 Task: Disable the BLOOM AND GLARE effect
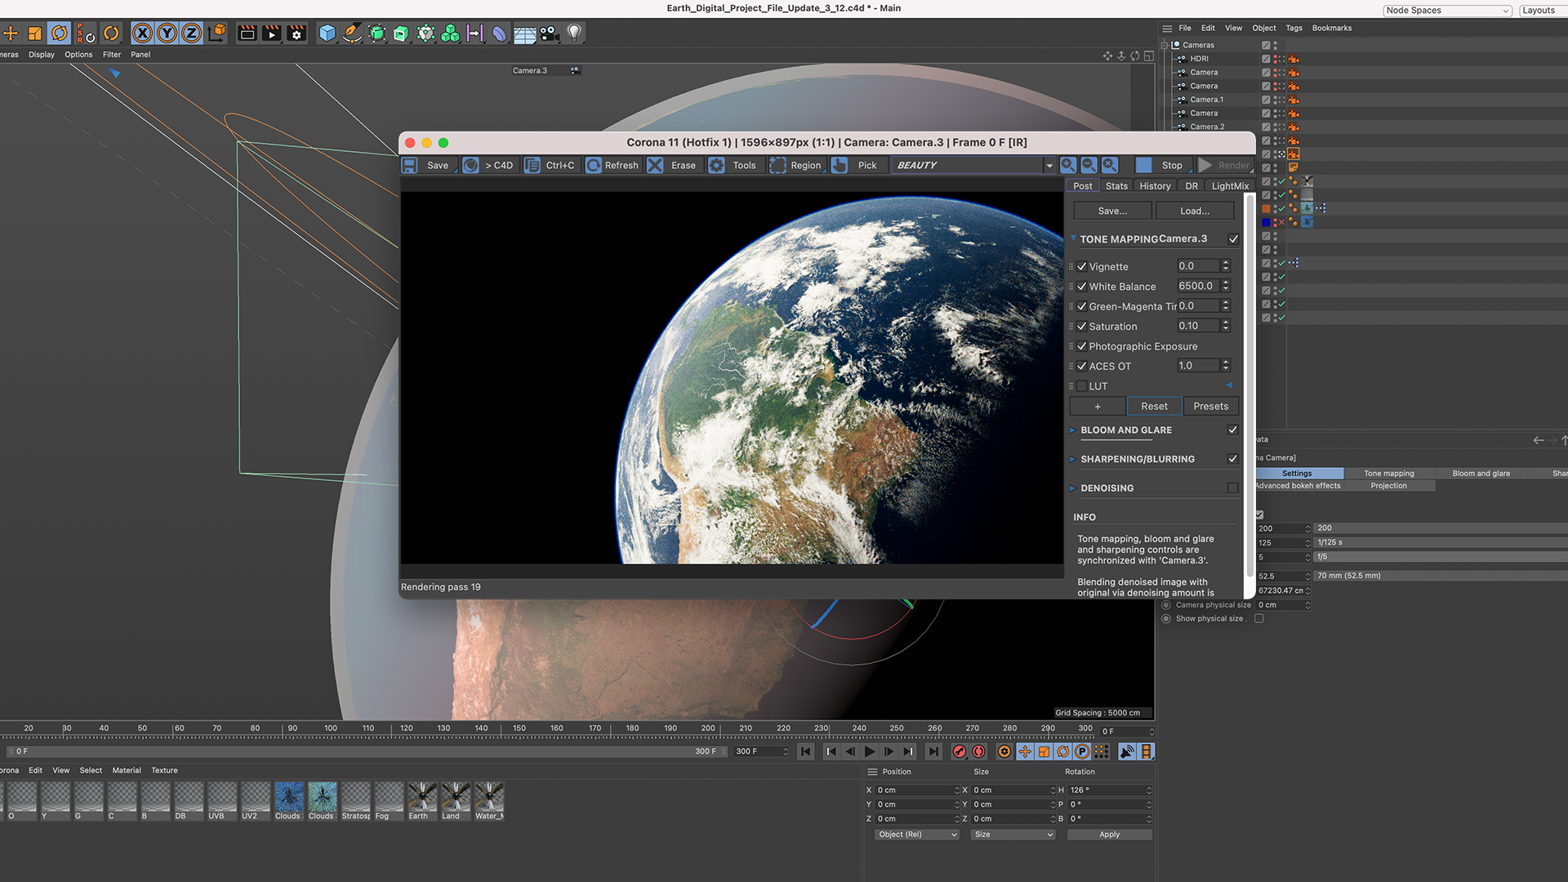[1234, 430]
